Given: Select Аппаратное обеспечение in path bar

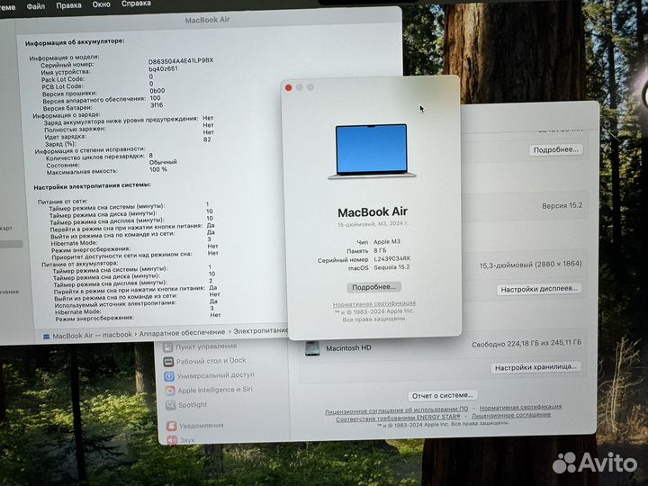Looking at the screenshot, I should 182,333.
